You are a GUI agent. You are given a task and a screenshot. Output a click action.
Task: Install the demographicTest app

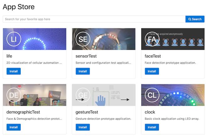pyautogui.click(x=13, y=127)
